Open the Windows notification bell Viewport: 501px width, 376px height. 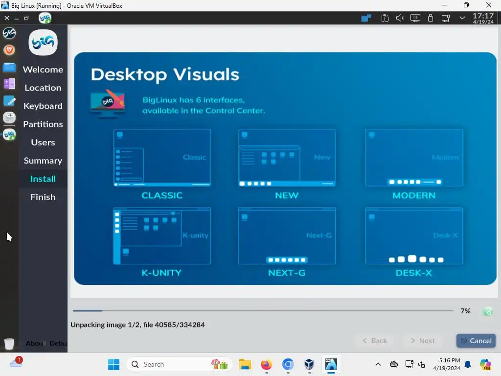coord(468,364)
